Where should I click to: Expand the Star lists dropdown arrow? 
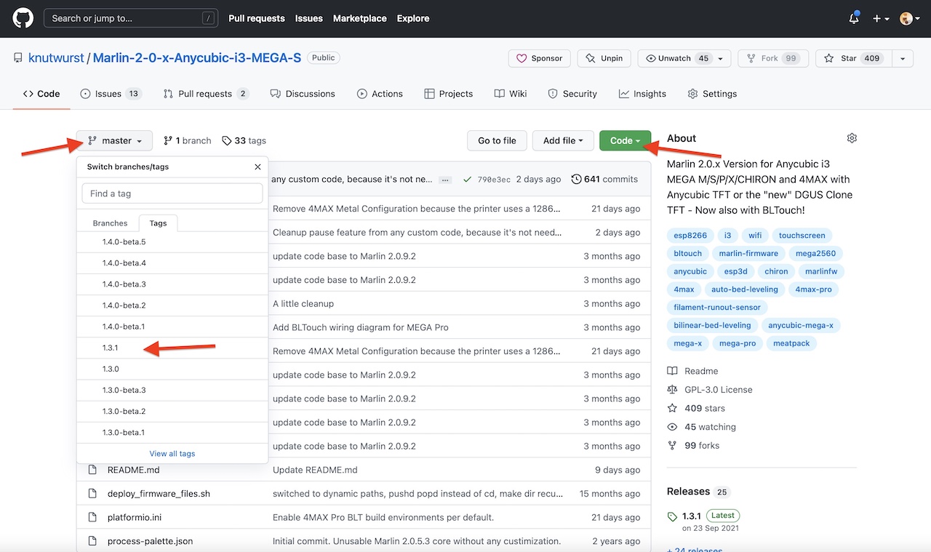(903, 58)
